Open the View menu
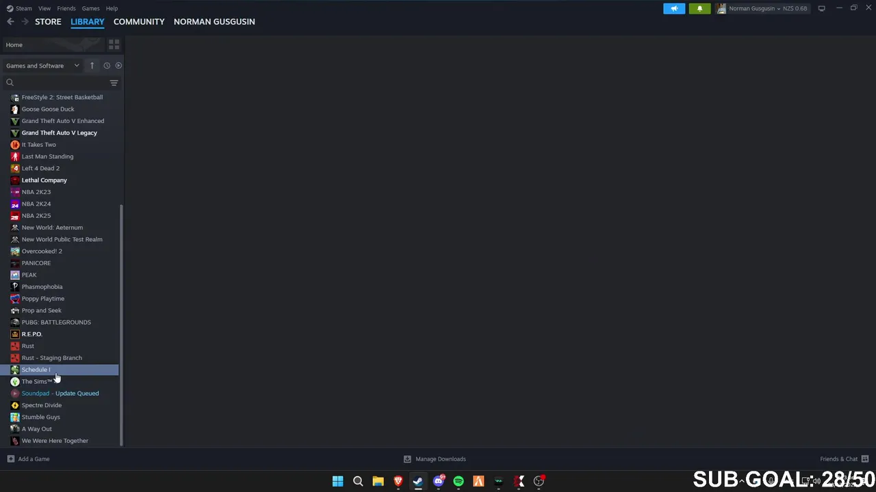The height and width of the screenshot is (492, 876). point(44,8)
